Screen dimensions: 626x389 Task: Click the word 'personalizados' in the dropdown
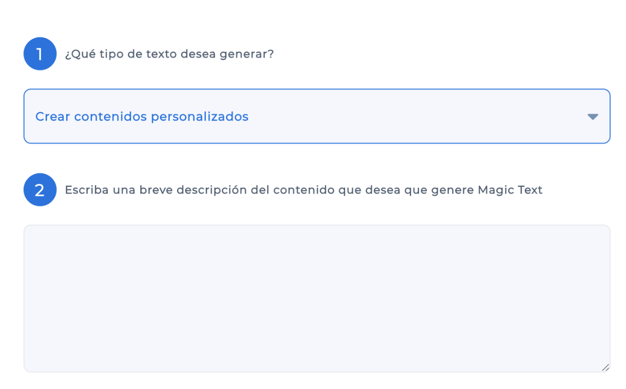tap(200, 117)
